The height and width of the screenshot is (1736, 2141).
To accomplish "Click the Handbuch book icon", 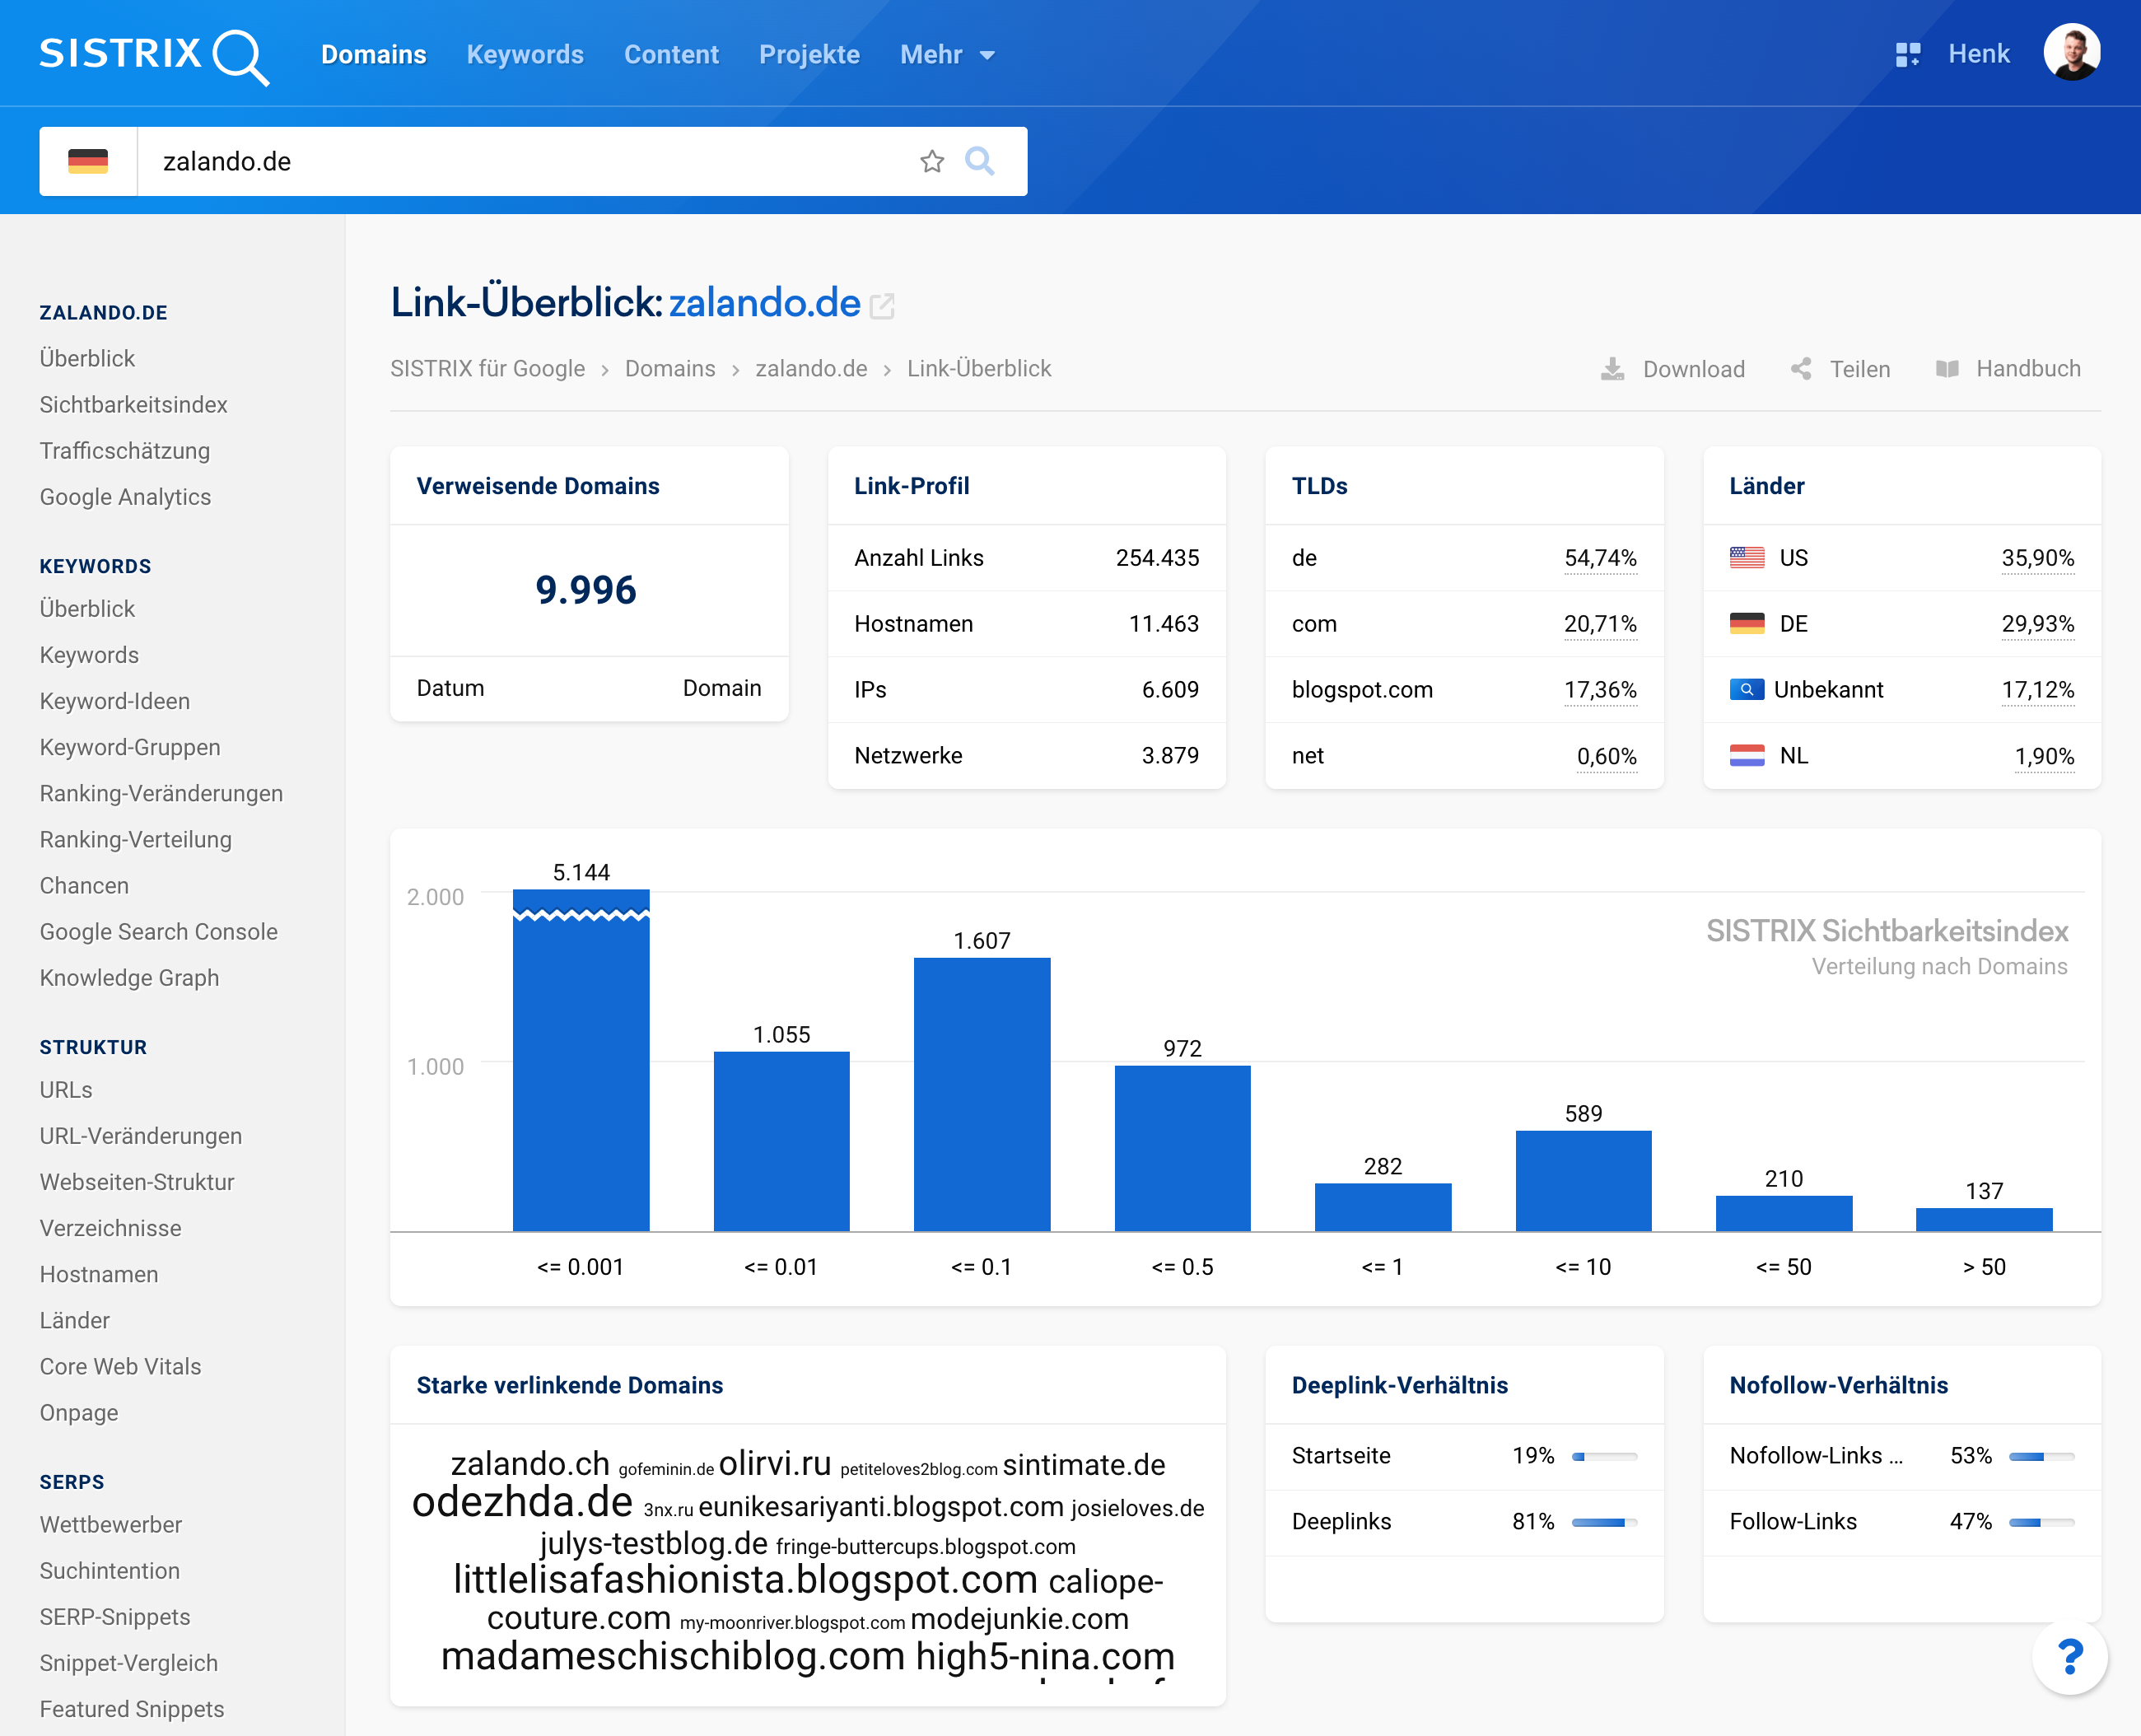I will (1947, 369).
